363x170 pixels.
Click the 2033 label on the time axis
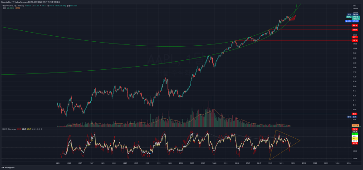(348, 163)
